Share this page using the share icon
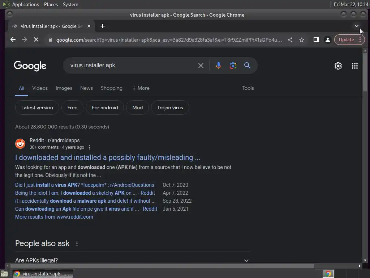The image size is (370, 278). point(290,40)
